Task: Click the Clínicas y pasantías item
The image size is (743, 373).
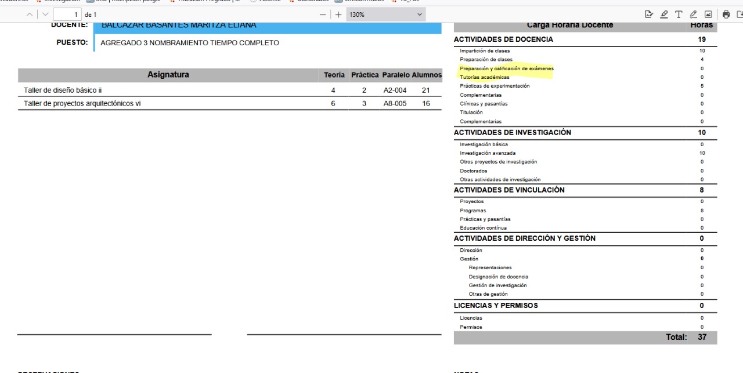Action: click(484, 104)
